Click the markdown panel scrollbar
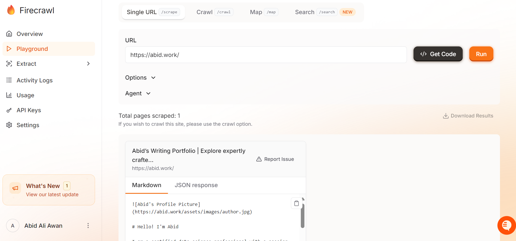This screenshot has width=516, height=241. click(x=302, y=216)
